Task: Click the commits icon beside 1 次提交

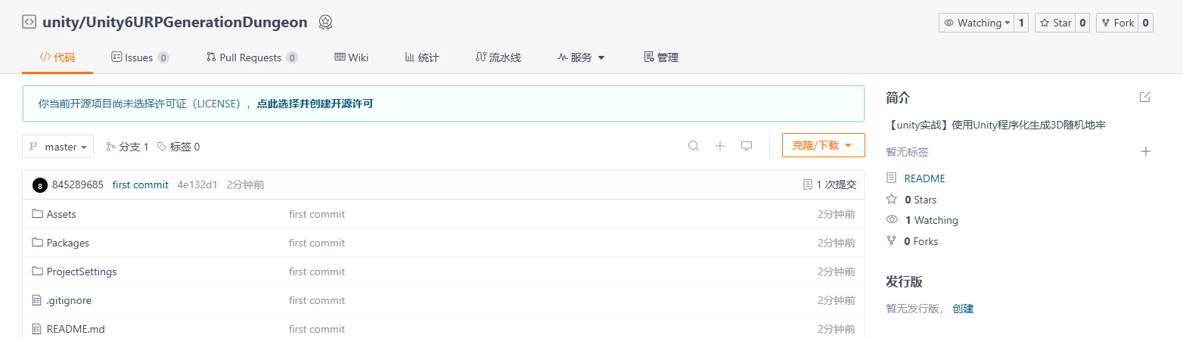Action: pyautogui.click(x=807, y=185)
